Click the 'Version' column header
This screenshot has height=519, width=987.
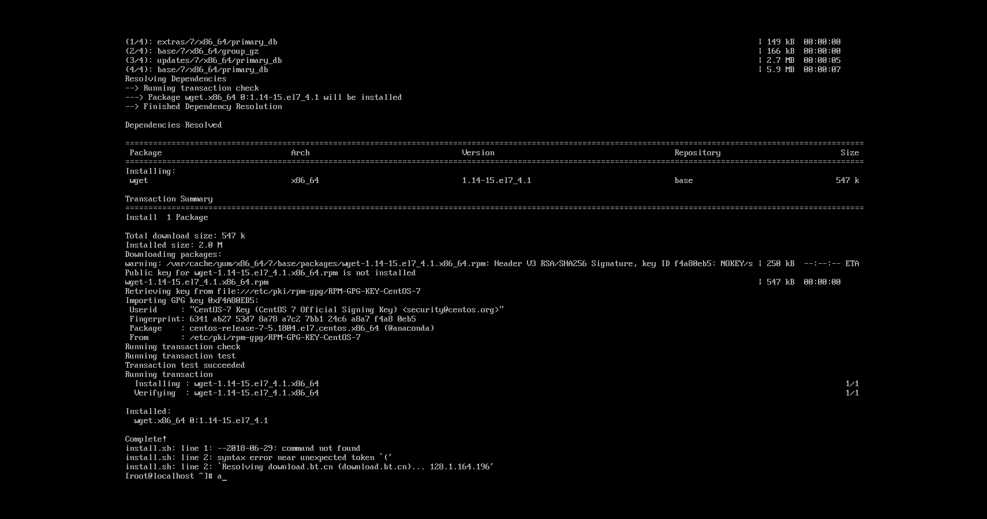[x=478, y=152]
